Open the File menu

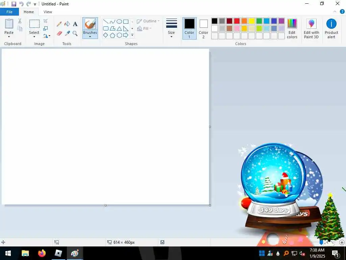(9, 12)
